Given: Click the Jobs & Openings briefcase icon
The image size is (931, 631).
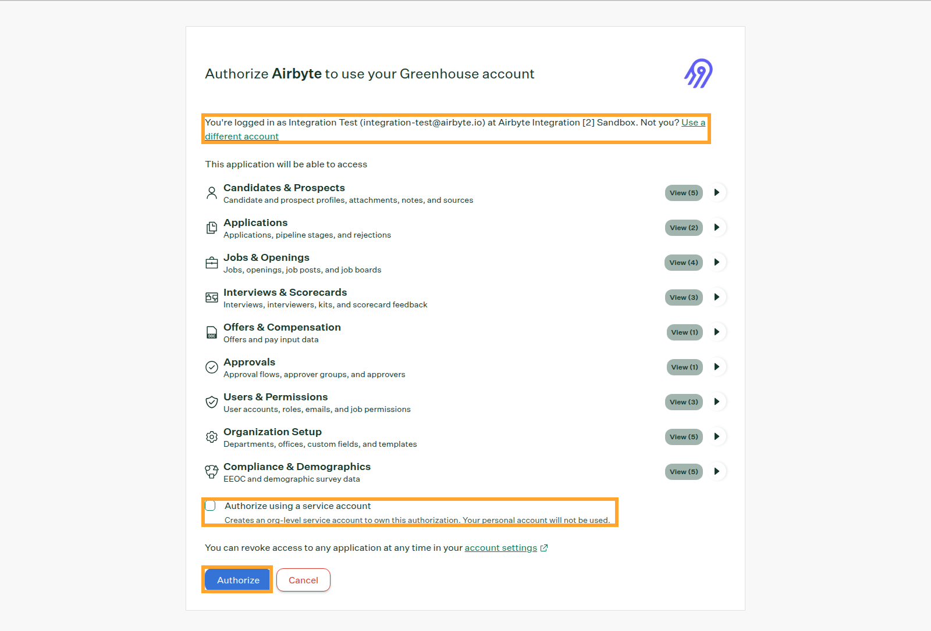Looking at the screenshot, I should pos(212,263).
